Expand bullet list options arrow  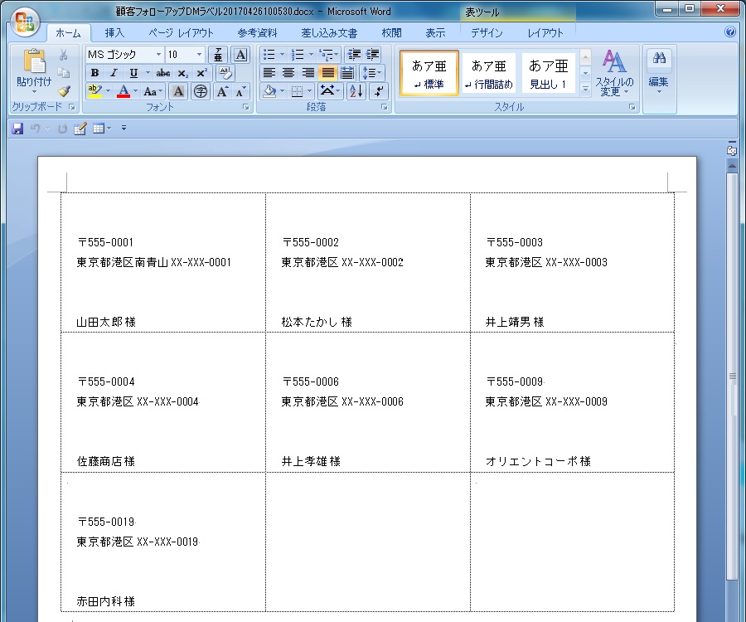click(282, 54)
